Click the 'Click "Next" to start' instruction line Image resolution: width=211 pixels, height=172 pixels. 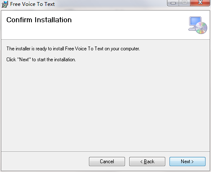pos(41,60)
